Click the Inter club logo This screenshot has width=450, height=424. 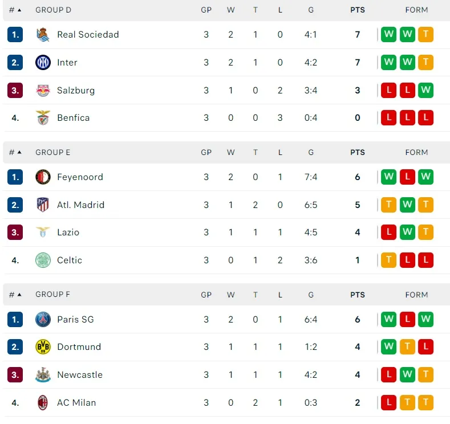pyautogui.click(x=43, y=63)
